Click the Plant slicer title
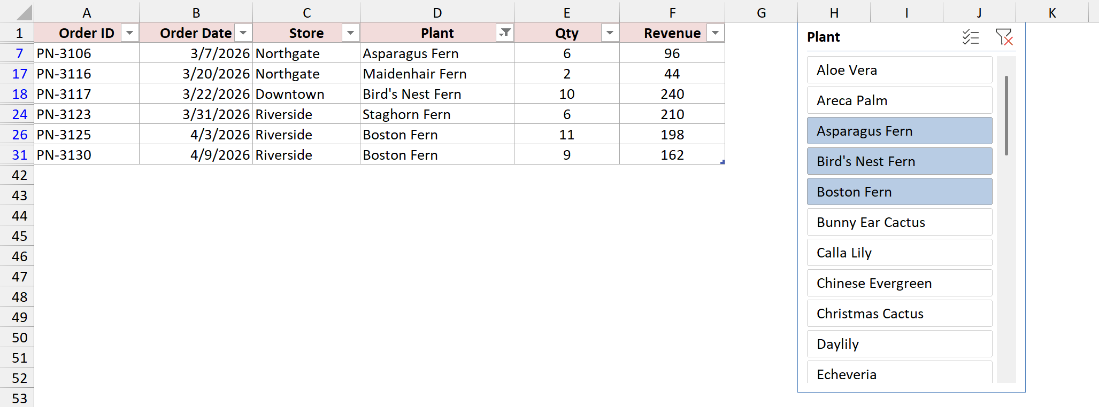The height and width of the screenshot is (407, 1099). [x=823, y=37]
